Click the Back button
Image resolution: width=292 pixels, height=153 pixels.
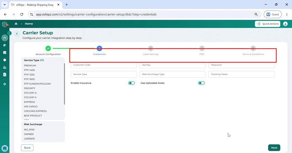(27, 148)
